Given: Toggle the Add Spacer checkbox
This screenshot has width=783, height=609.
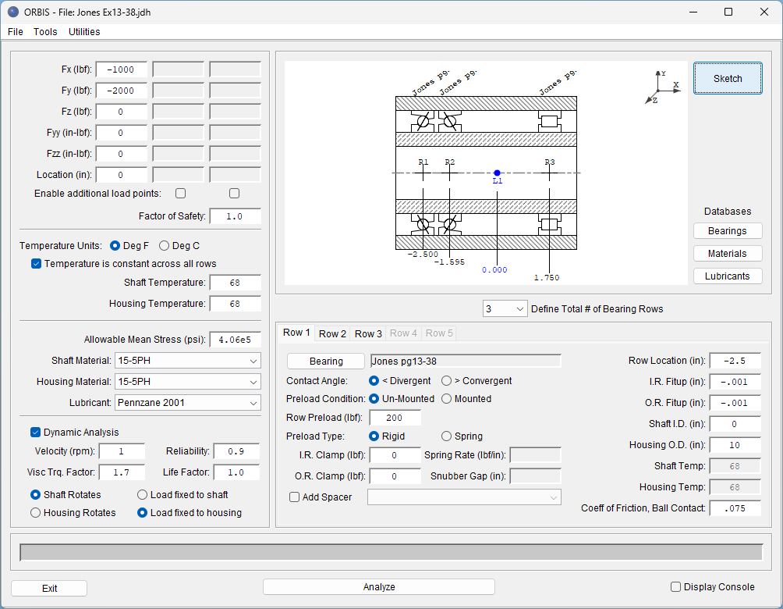Looking at the screenshot, I should [294, 497].
